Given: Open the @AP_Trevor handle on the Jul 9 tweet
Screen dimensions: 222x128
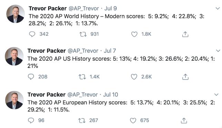Looking at the screenshot, I should (84, 9).
